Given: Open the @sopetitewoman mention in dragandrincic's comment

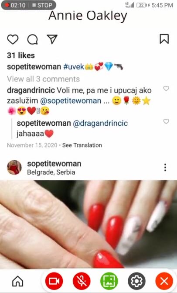Looking at the screenshot, I should coord(71,101).
